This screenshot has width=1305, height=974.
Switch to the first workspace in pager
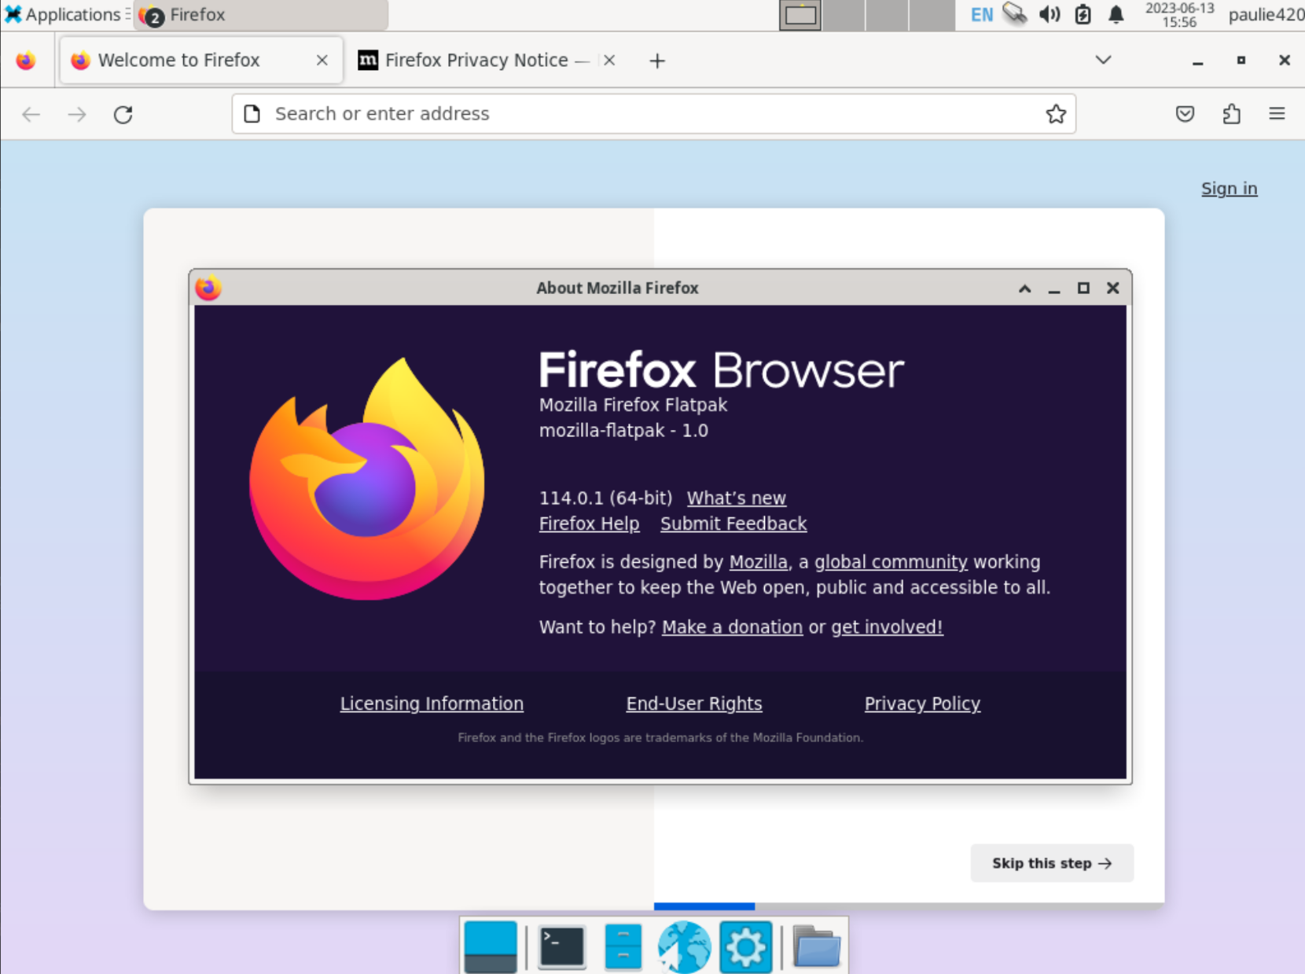click(800, 15)
